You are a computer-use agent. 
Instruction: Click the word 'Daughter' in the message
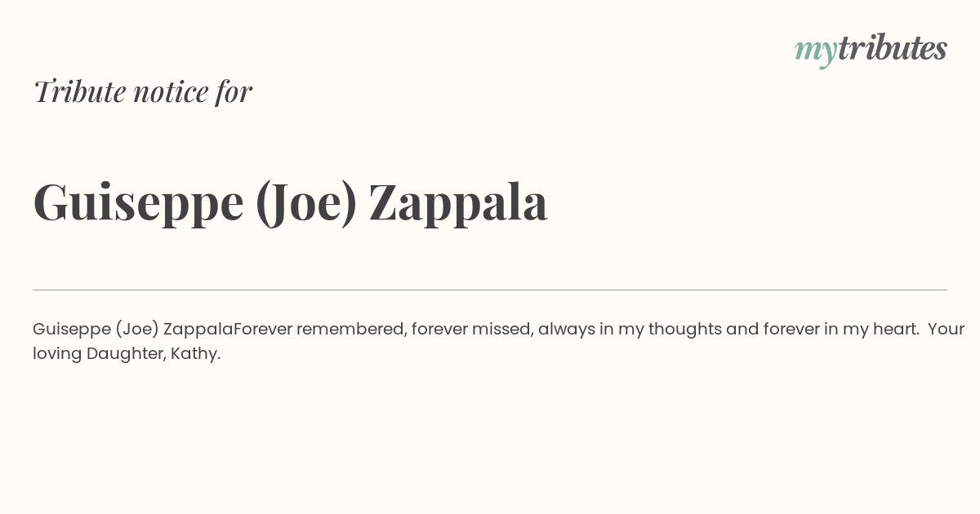click(126, 354)
